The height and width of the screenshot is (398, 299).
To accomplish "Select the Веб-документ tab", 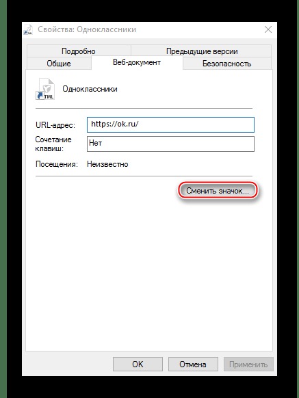I will (x=137, y=62).
